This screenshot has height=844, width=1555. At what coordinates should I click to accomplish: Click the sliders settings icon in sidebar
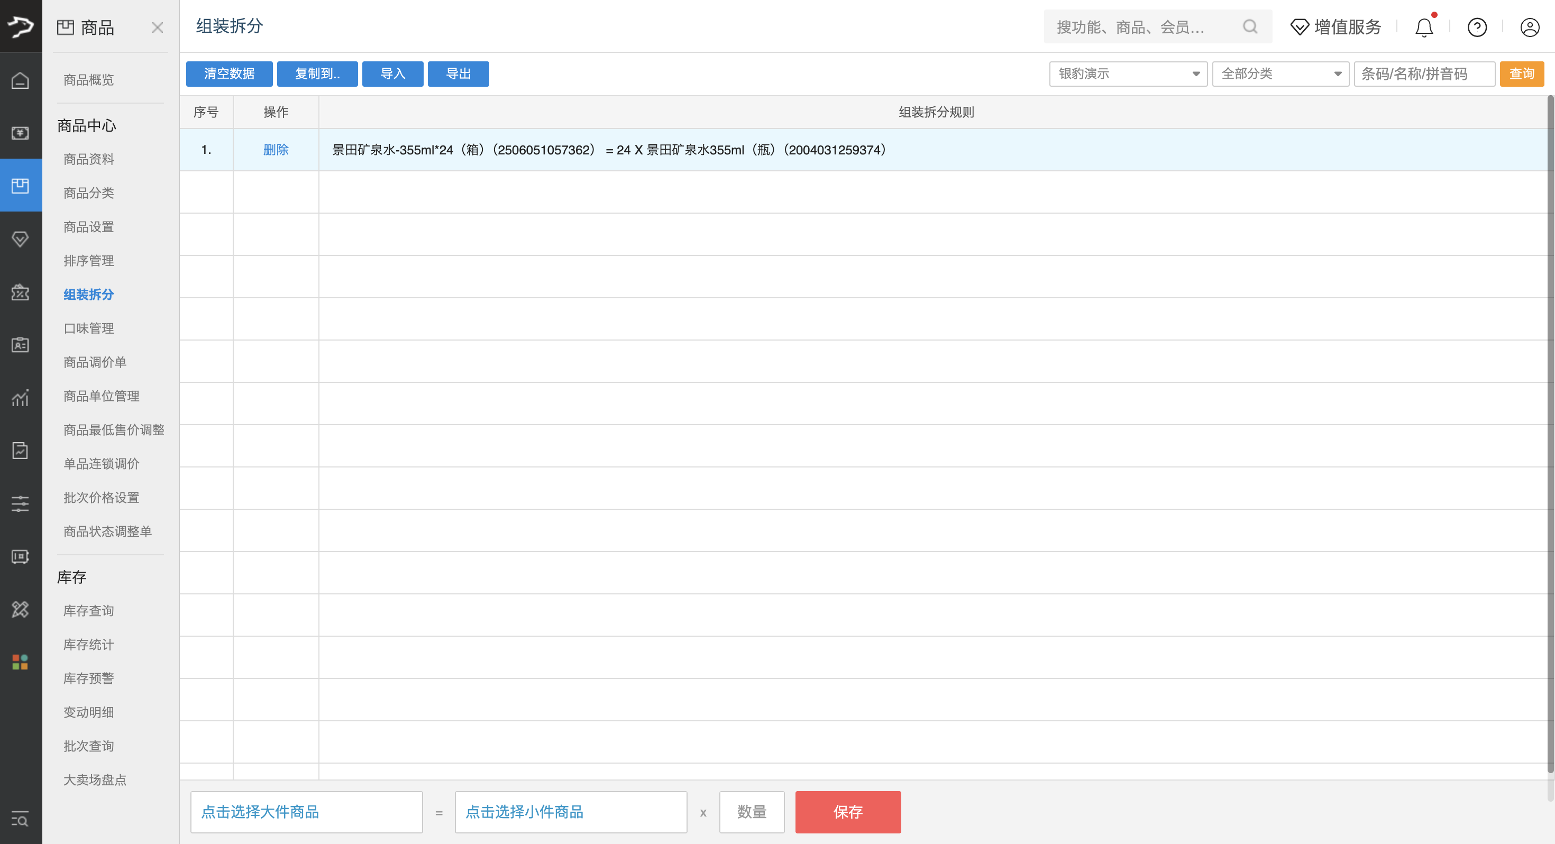[x=21, y=503]
